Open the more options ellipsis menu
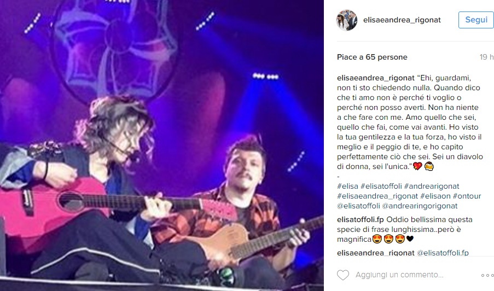Screen dimensions: 494x291 point(487,275)
